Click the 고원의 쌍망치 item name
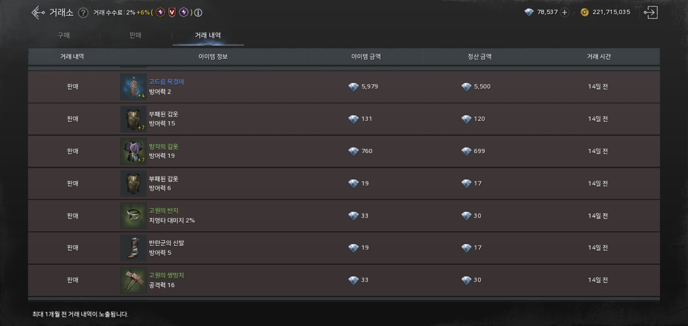Screen dimensions: 688x326 (x=166, y=275)
